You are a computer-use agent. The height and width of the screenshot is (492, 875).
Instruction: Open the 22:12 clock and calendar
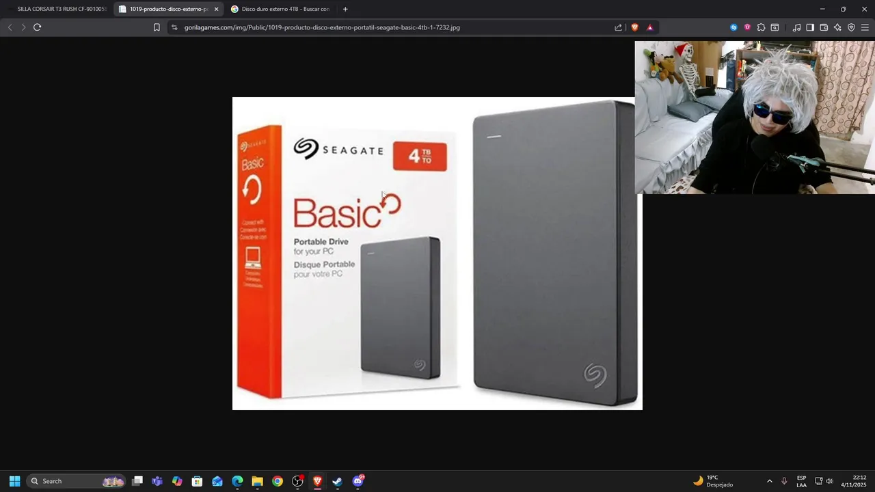[x=854, y=481]
